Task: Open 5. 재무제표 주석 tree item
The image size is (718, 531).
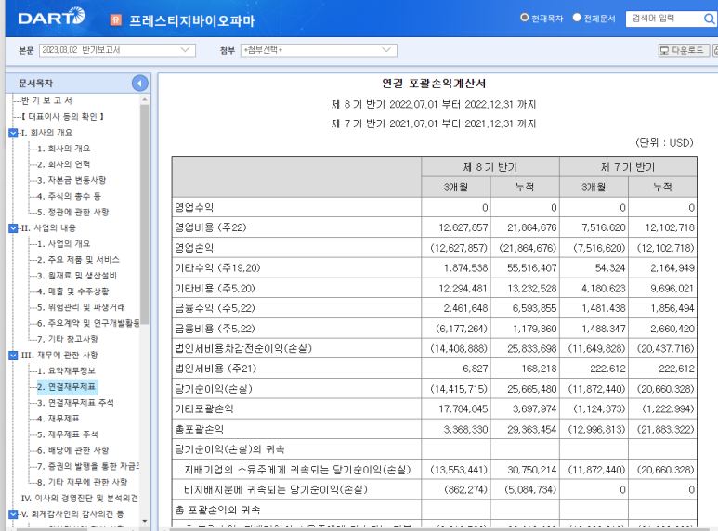Action: click(68, 434)
